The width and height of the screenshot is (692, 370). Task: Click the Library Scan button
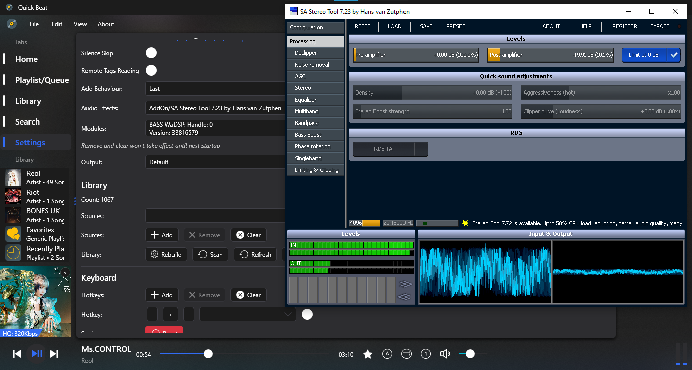(210, 254)
